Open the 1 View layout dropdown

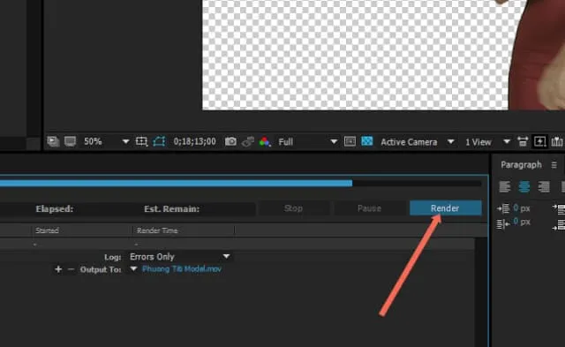point(487,141)
